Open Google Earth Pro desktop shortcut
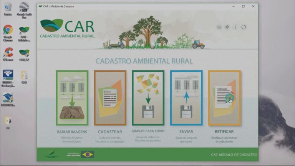Image resolution: width=295 pixels, height=166 pixels. [x=24, y=10]
